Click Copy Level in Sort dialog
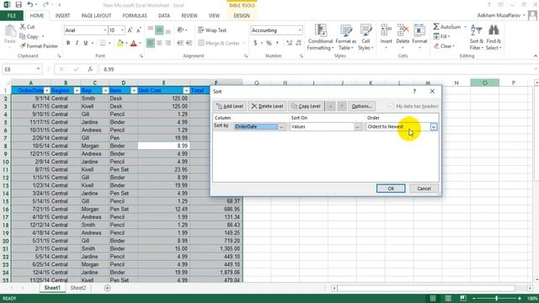The image size is (539, 303). [x=306, y=106]
